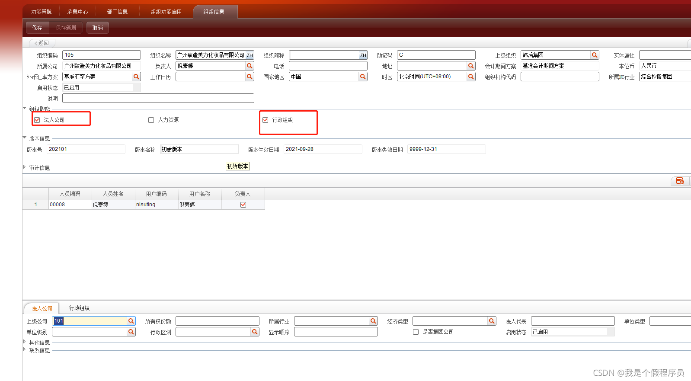Switch to 组织功能启用 tab
Screen dimensions: 691x381
pyautogui.click(x=166, y=12)
